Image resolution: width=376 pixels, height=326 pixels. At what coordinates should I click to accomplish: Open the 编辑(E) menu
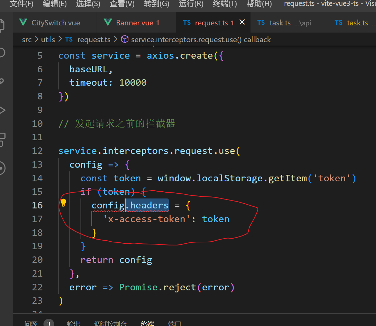55,4
